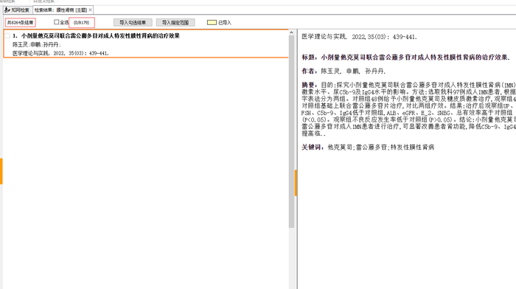Select the result title 小剂量他克莫司联合雷公藤多苷
This screenshot has height=289, width=516.
click(100, 36)
